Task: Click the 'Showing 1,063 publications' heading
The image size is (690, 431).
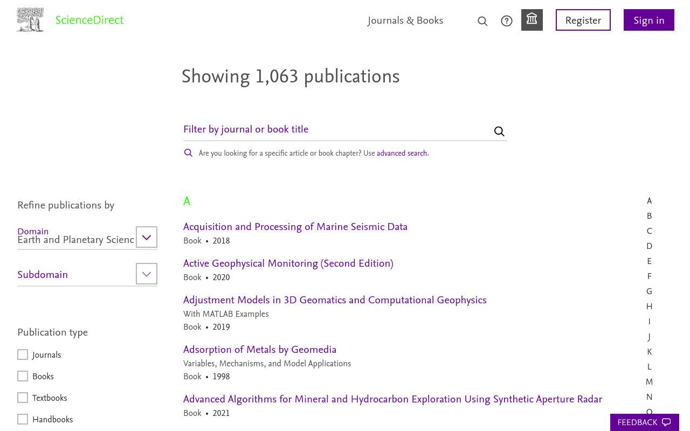Action: (x=291, y=77)
